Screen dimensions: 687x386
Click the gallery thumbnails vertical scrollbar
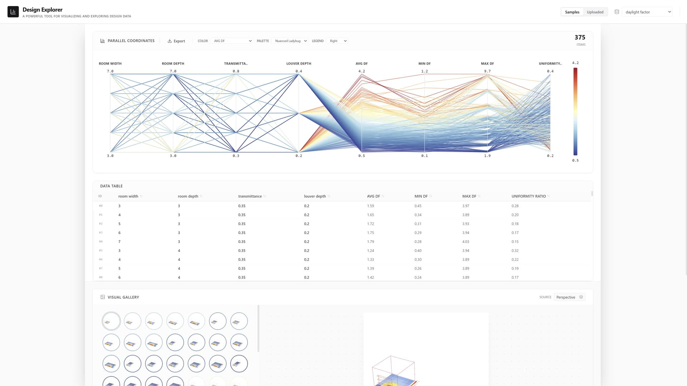coord(258,328)
